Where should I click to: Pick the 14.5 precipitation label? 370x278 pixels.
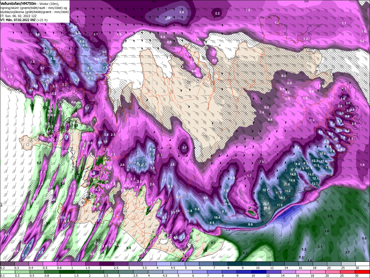click(293, 174)
